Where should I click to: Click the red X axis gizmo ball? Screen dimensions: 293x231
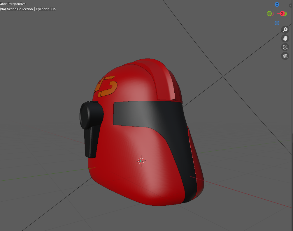(282, 13)
